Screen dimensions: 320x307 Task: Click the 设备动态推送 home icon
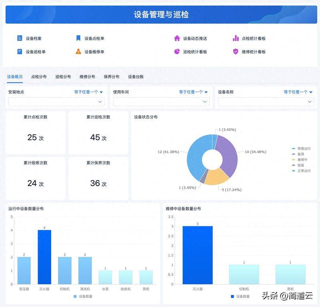click(177, 38)
